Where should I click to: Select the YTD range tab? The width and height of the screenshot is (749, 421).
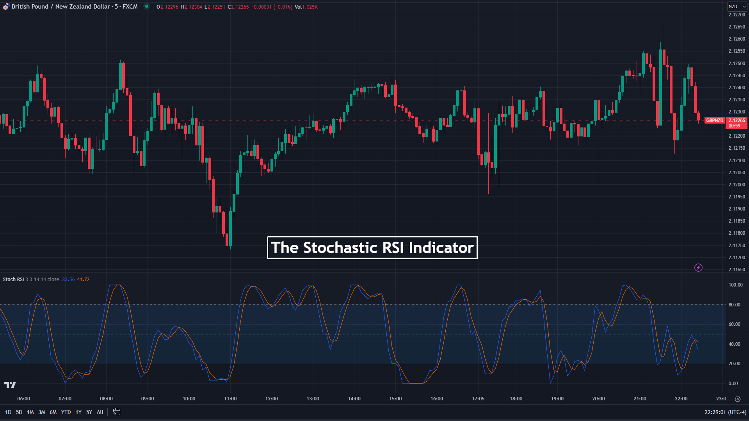[x=66, y=412]
